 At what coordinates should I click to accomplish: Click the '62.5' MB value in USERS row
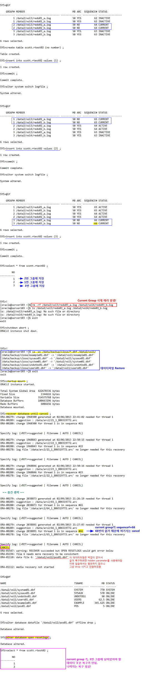(102, 600)
